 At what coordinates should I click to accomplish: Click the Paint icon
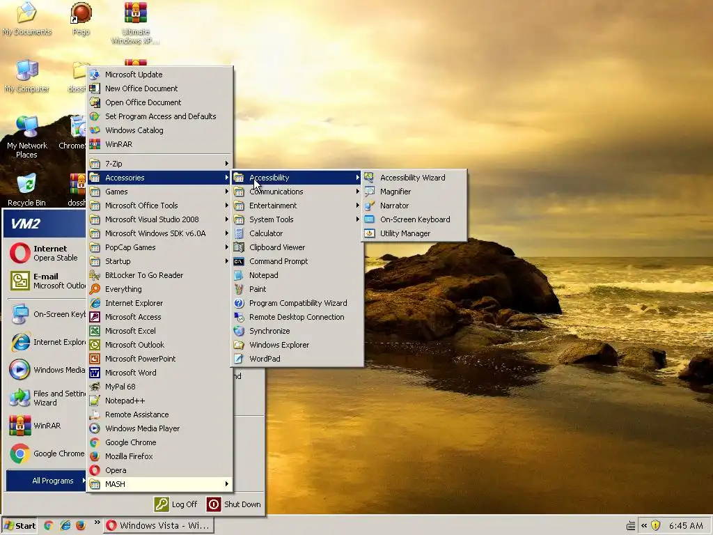point(239,289)
